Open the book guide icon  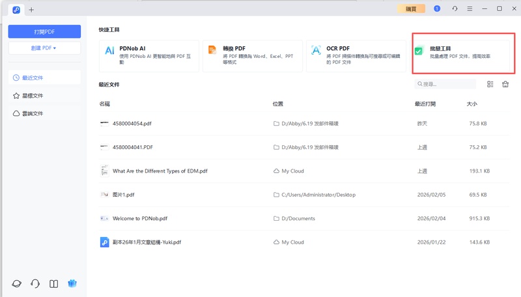tap(54, 284)
